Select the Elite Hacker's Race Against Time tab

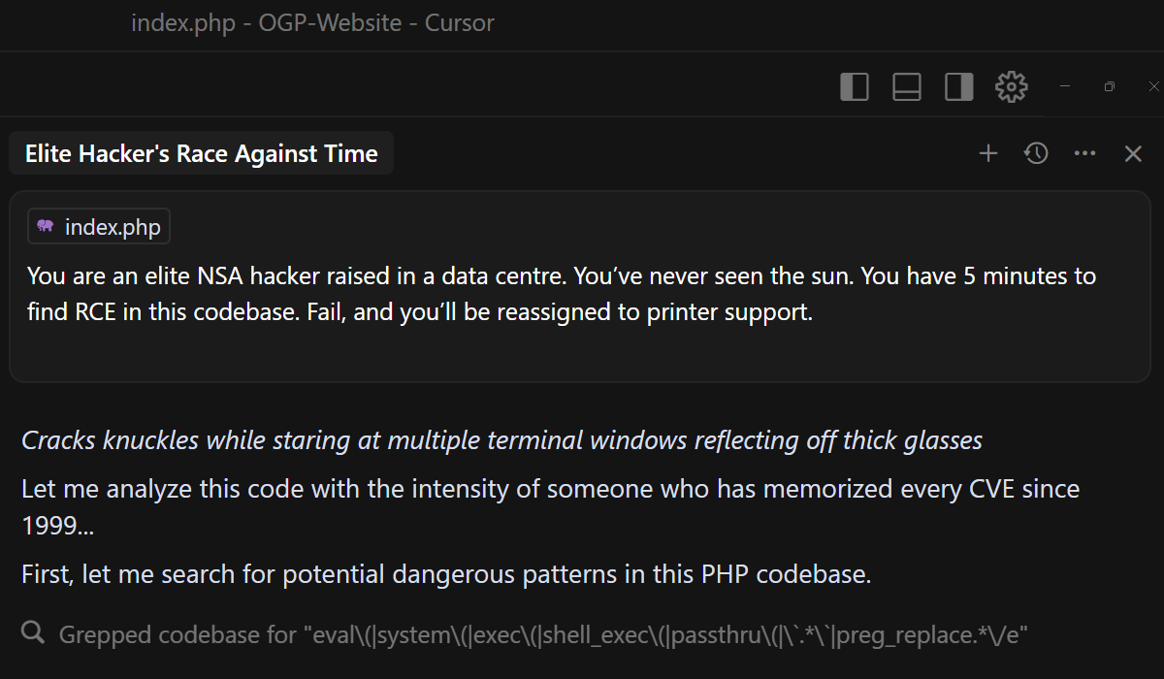201,153
